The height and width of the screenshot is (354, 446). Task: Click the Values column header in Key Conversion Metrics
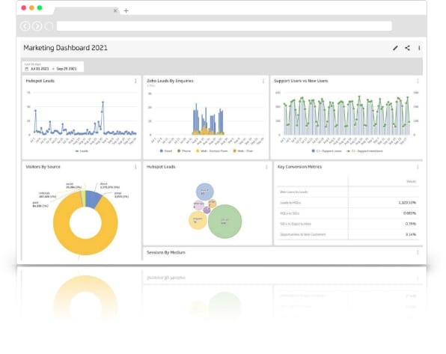[x=412, y=182]
